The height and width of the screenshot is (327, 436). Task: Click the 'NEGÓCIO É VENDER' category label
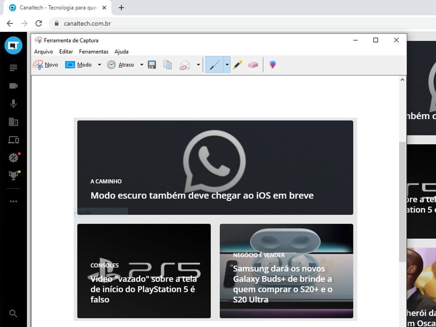pos(259,255)
